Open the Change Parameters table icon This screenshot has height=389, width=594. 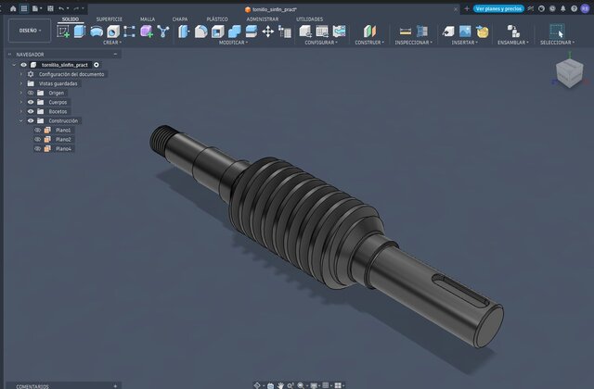[285, 31]
